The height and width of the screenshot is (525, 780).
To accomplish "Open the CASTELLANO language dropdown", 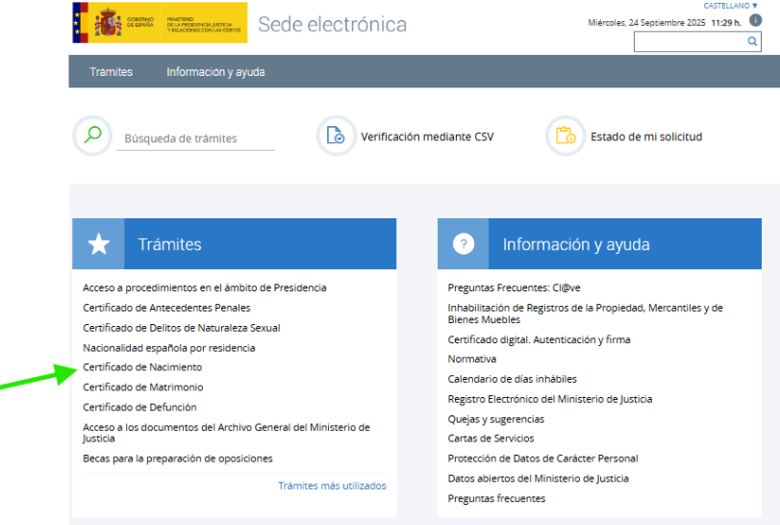I will (731, 6).
